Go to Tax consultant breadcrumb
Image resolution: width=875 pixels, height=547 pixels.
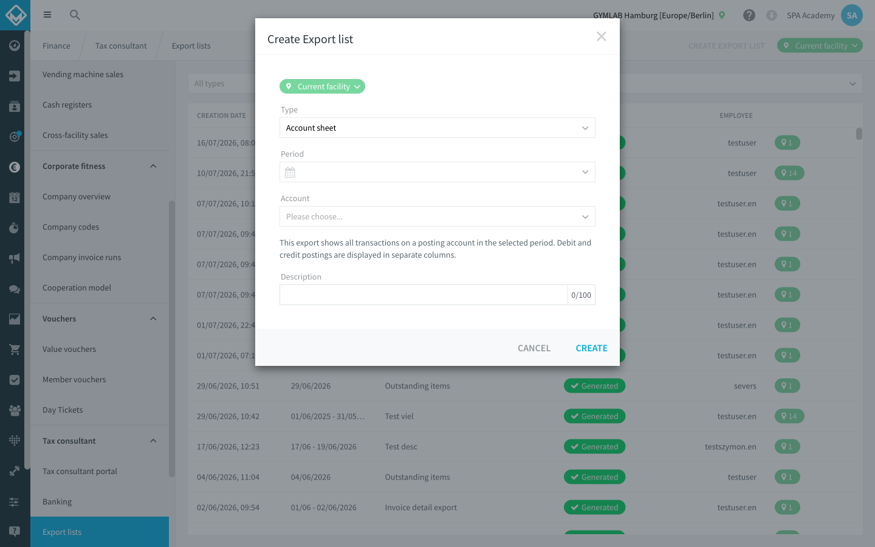pyautogui.click(x=121, y=46)
